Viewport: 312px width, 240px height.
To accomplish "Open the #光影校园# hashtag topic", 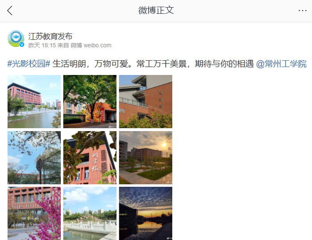I will coord(29,64).
